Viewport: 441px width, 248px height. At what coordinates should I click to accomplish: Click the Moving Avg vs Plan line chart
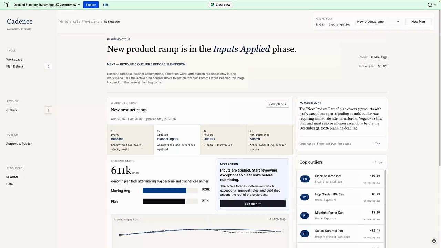pyautogui.click(x=200, y=232)
